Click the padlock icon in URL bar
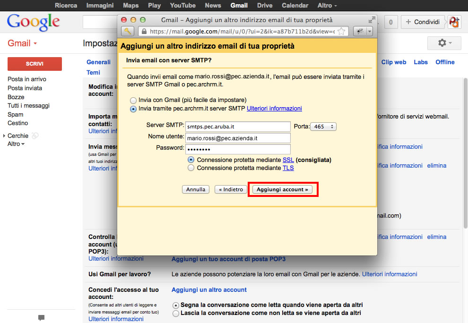 click(144, 32)
